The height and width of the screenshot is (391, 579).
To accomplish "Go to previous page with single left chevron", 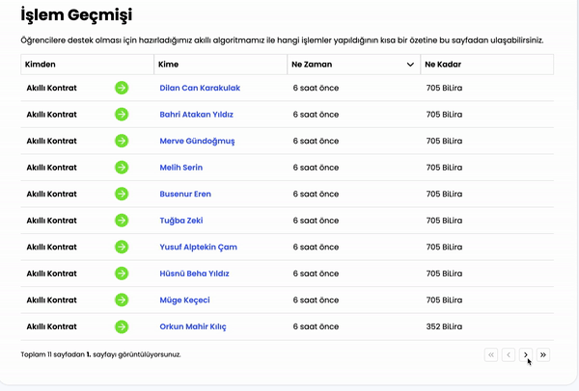I will pyautogui.click(x=509, y=354).
